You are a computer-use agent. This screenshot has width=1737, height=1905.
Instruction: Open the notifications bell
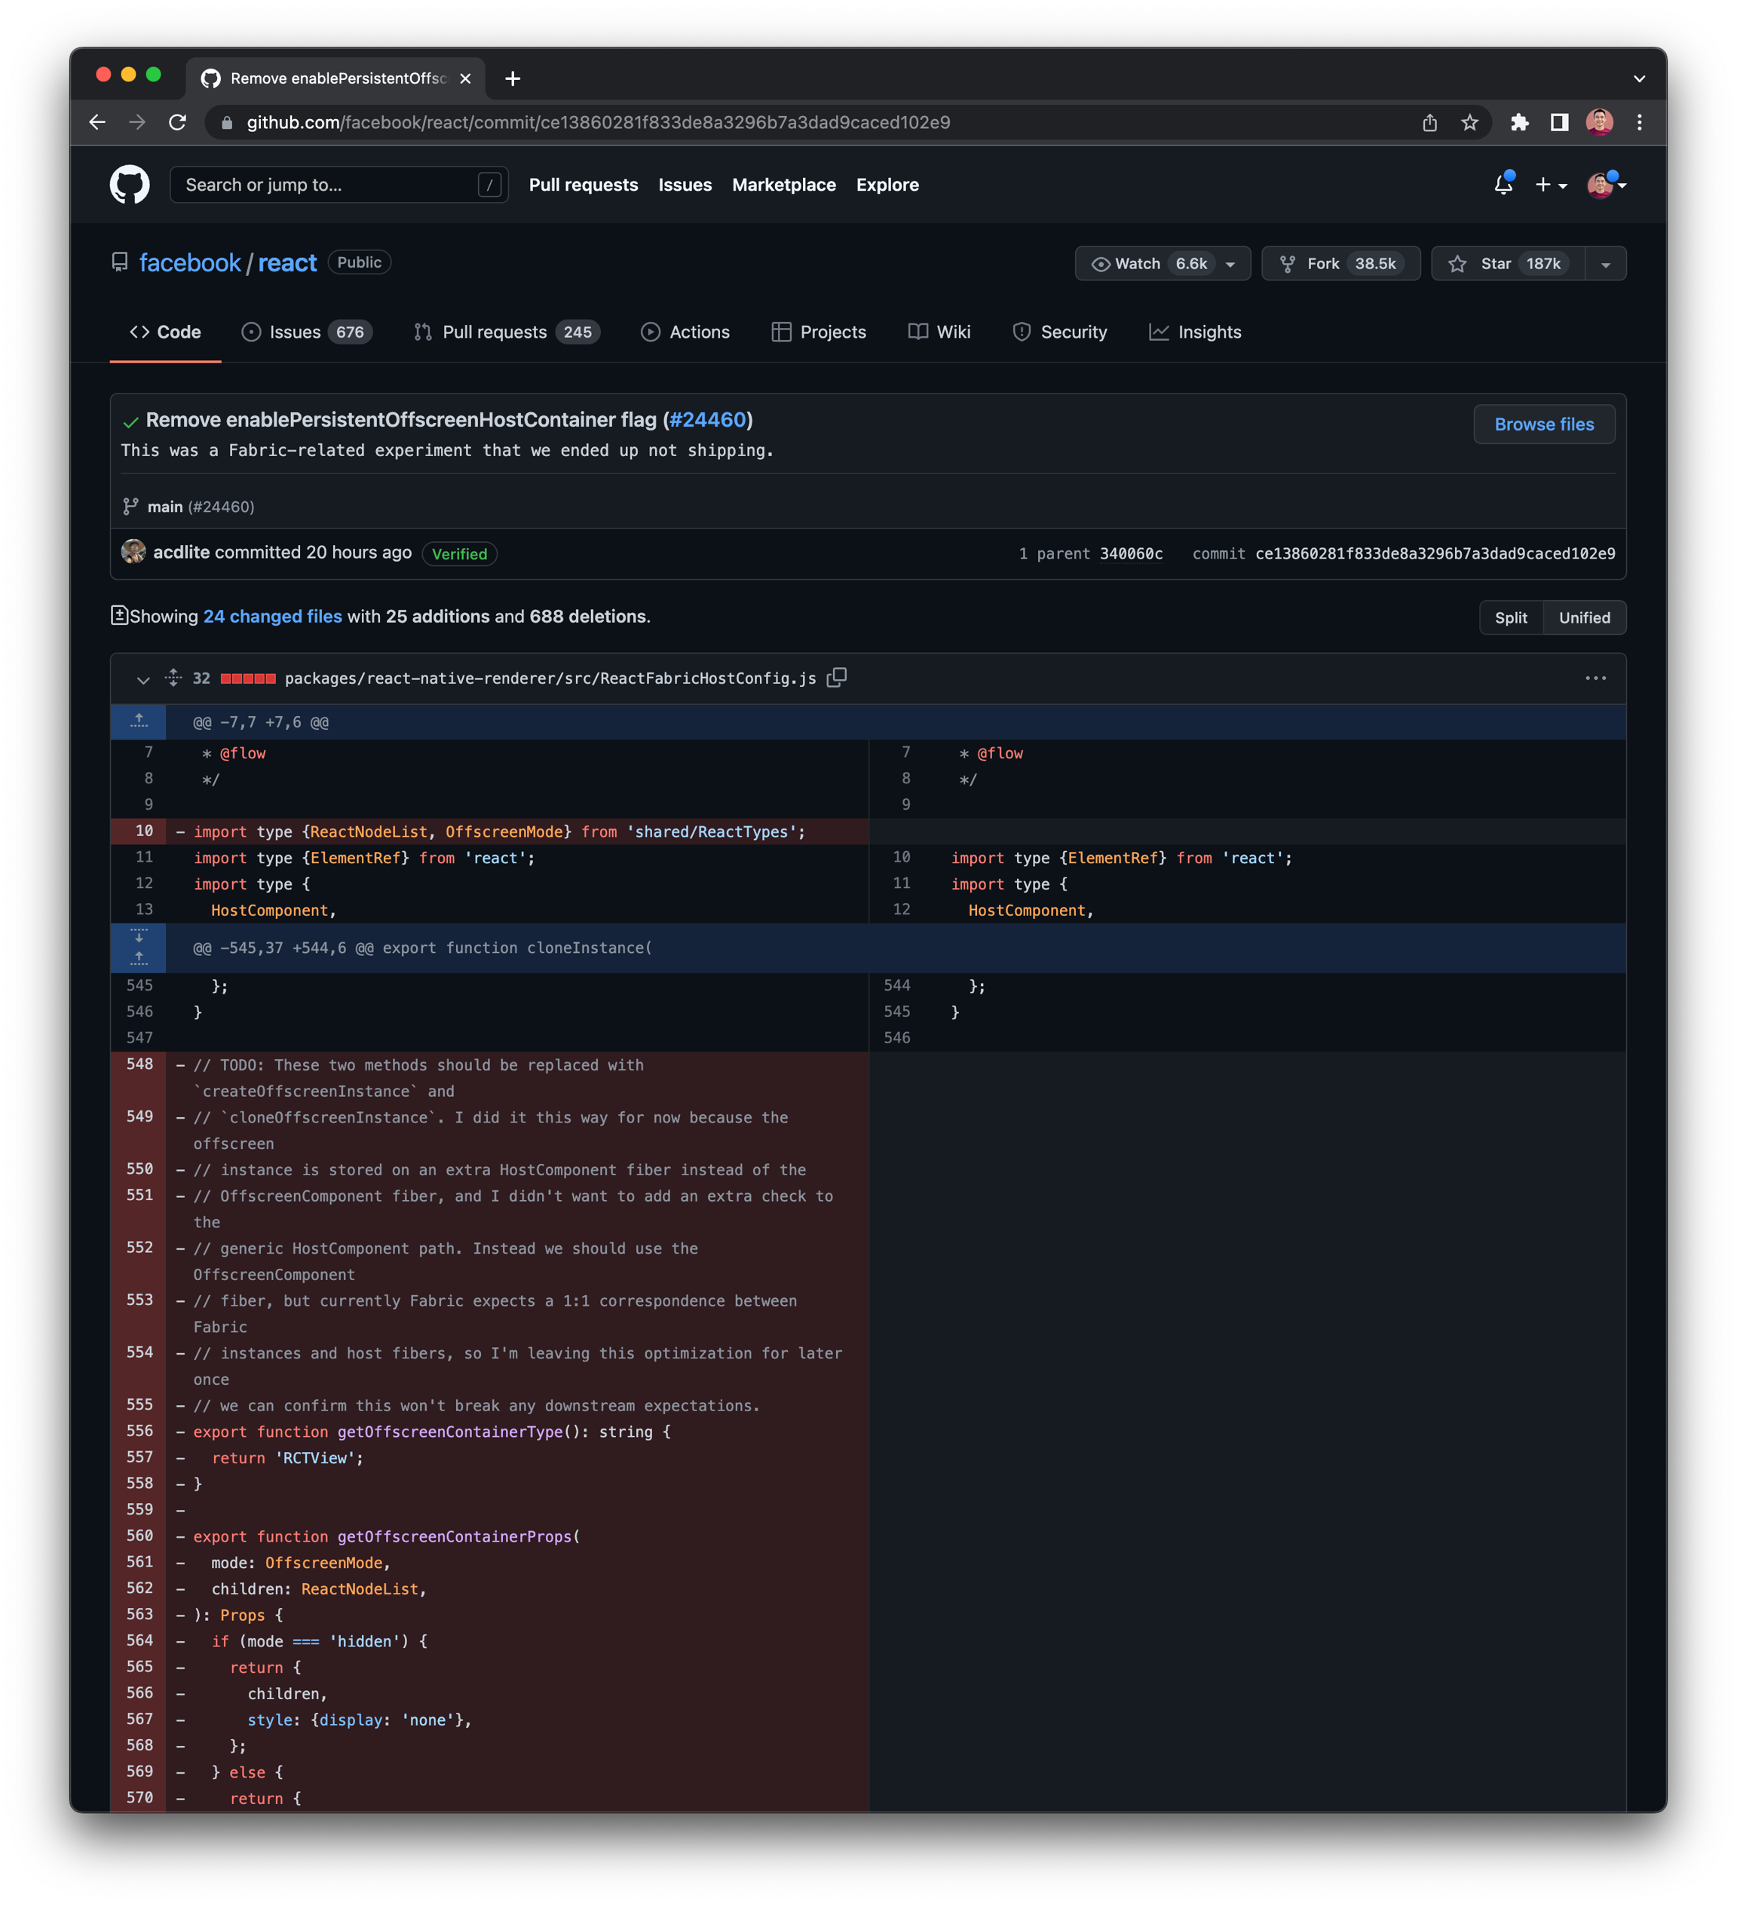(1503, 185)
